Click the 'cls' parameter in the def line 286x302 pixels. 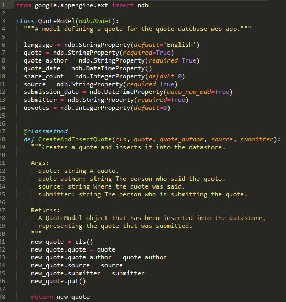pos(121,139)
